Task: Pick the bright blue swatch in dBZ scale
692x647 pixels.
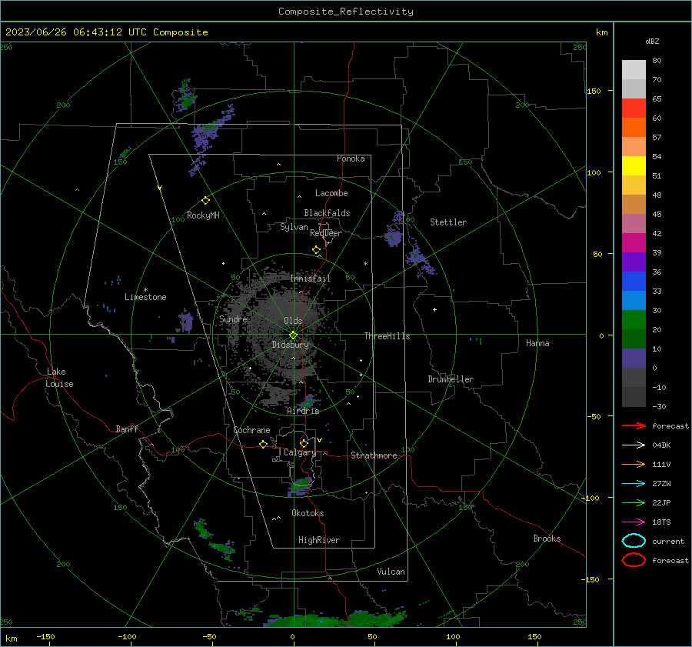Action: coord(634,281)
